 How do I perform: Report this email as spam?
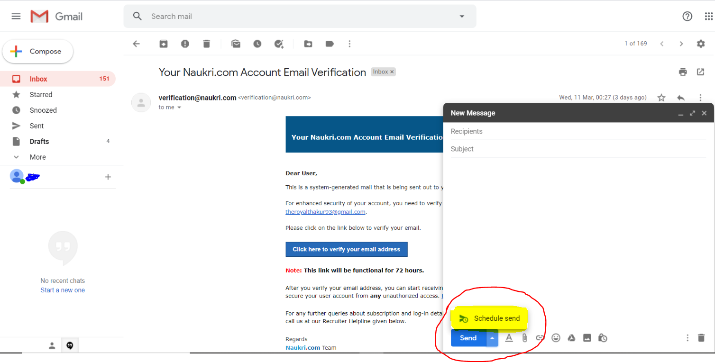185,44
